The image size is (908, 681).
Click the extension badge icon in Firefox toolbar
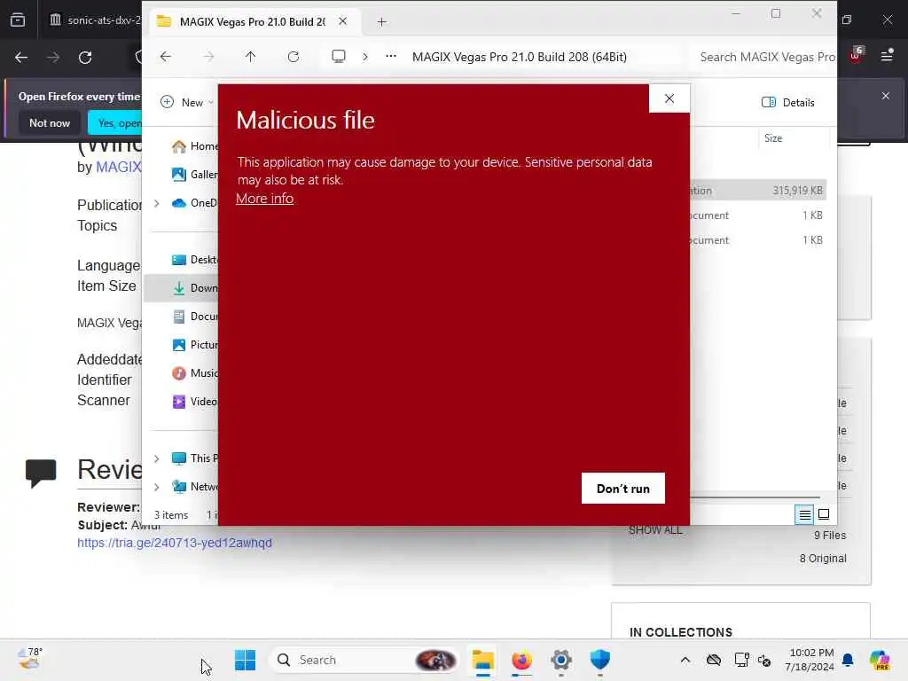tap(857, 55)
